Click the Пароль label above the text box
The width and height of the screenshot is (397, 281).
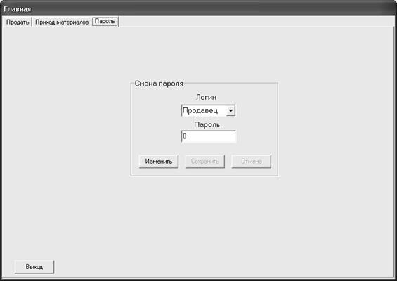click(207, 125)
